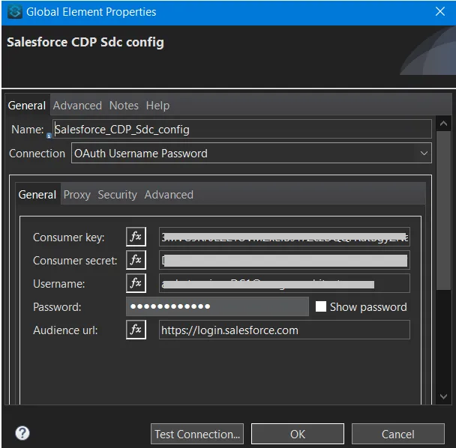Select the inner General connection tab
The height and width of the screenshot is (448, 456).
[37, 195]
